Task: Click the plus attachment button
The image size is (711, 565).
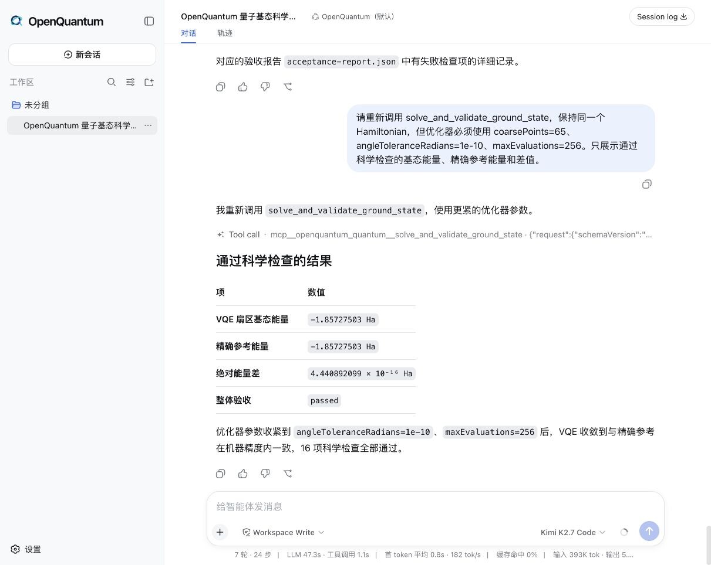Action: tap(220, 532)
